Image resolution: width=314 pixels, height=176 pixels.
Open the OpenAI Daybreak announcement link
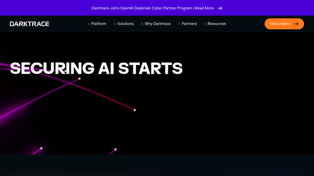coord(157,8)
